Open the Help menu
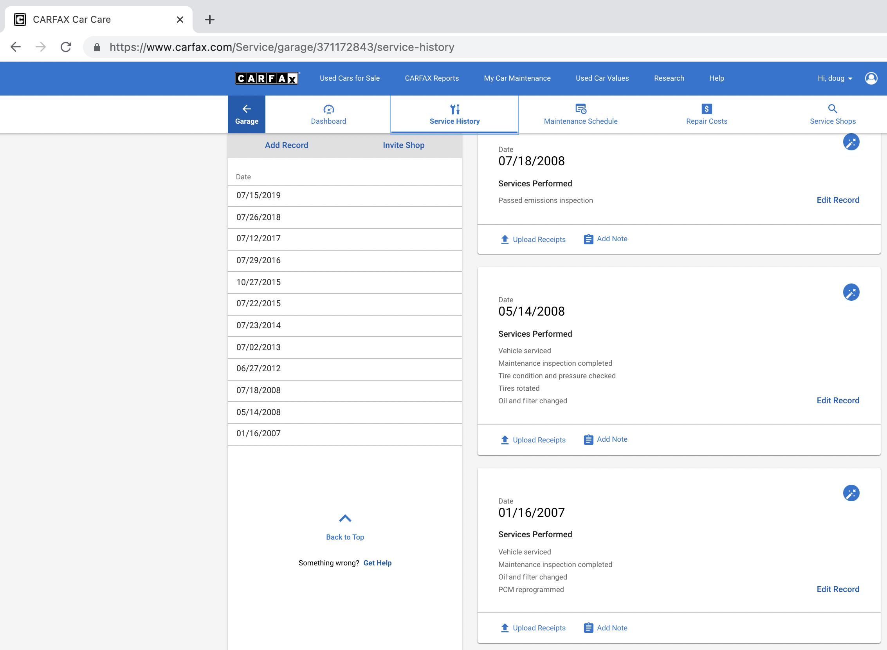Image resolution: width=887 pixels, height=650 pixels. (x=716, y=78)
